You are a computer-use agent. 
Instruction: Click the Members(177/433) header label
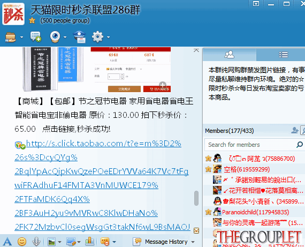(230, 131)
